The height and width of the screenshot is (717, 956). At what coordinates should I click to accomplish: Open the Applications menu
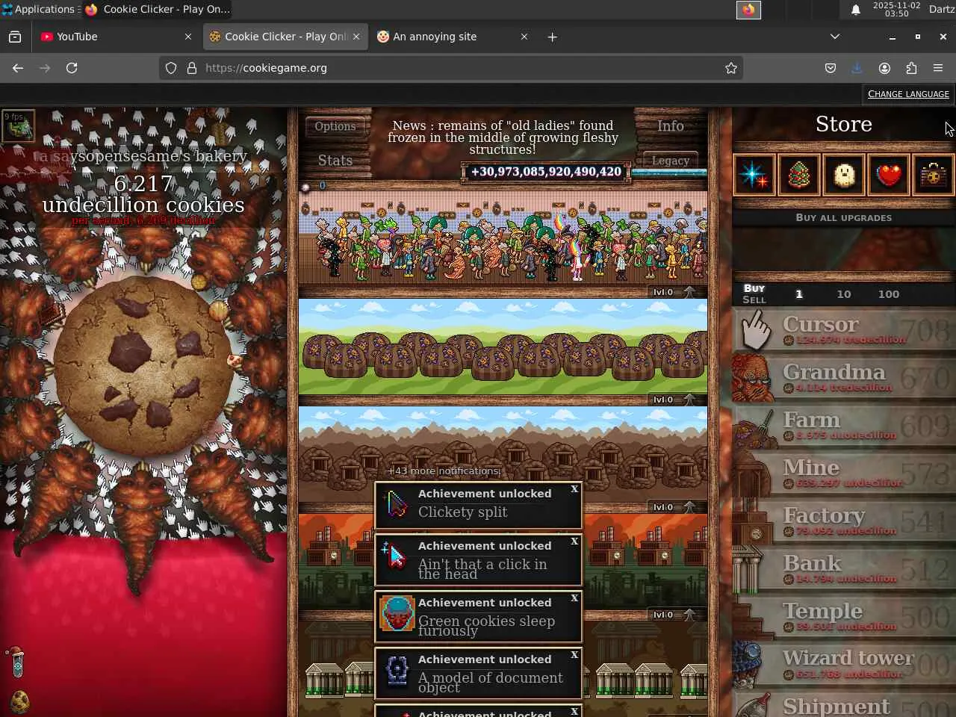coord(38,10)
